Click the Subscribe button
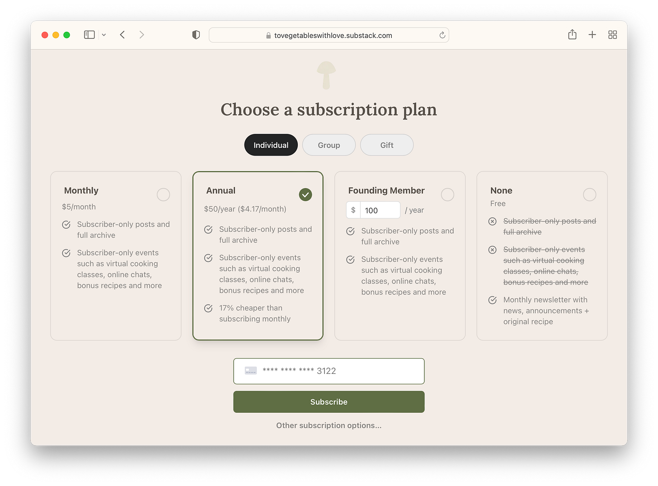This screenshot has height=486, width=658. pyautogui.click(x=329, y=402)
